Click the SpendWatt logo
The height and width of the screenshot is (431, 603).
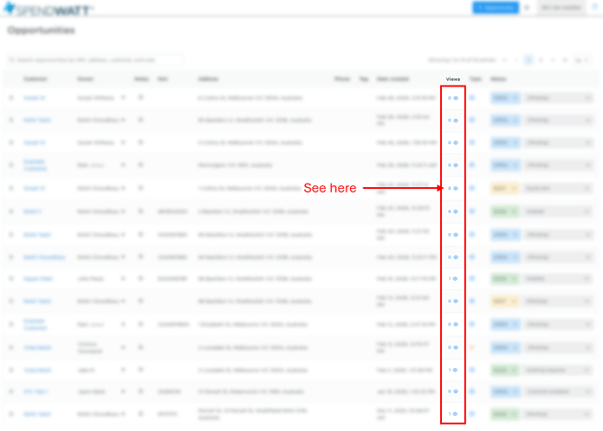[49, 9]
